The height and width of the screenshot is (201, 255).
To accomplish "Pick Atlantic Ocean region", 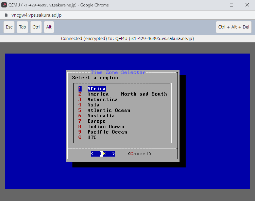I will coord(108,110).
